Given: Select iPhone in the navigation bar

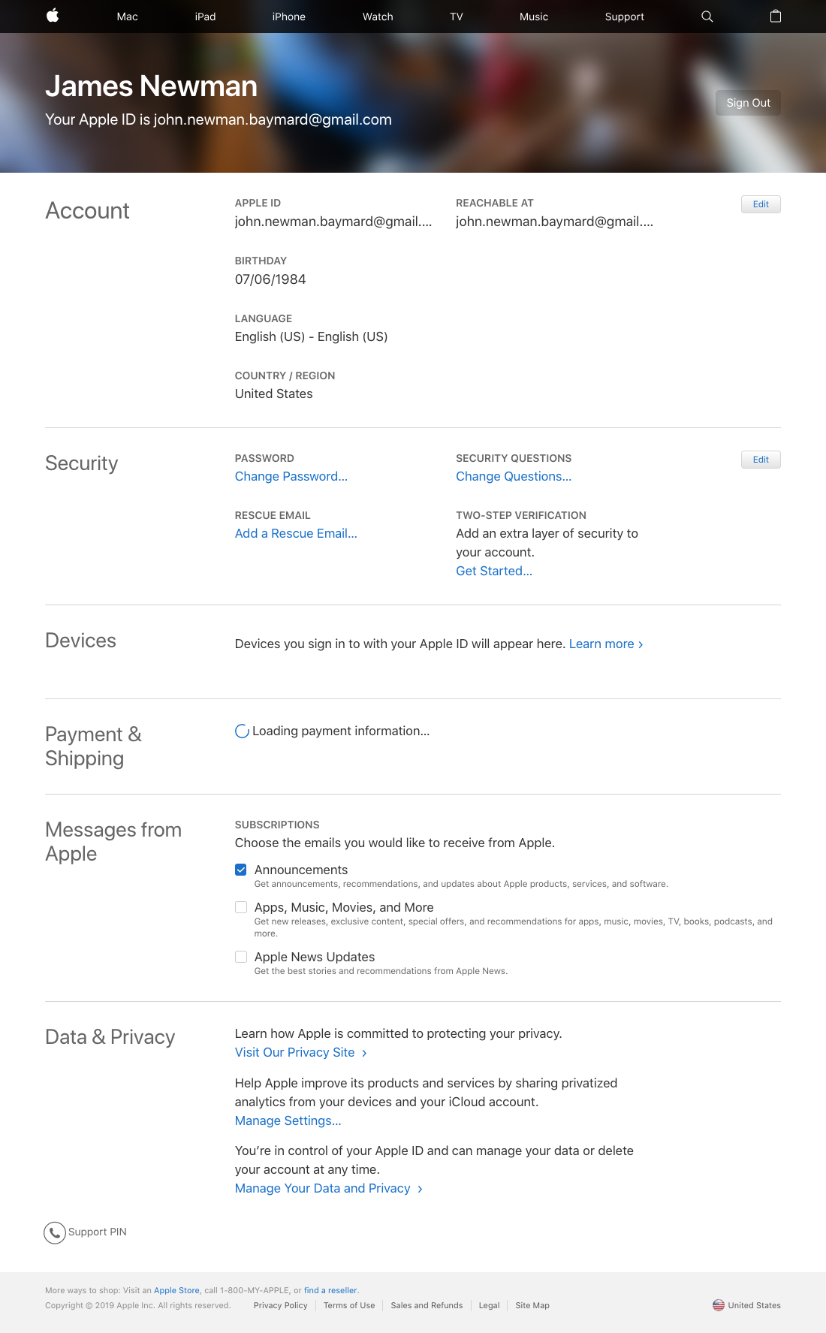Looking at the screenshot, I should (288, 16).
